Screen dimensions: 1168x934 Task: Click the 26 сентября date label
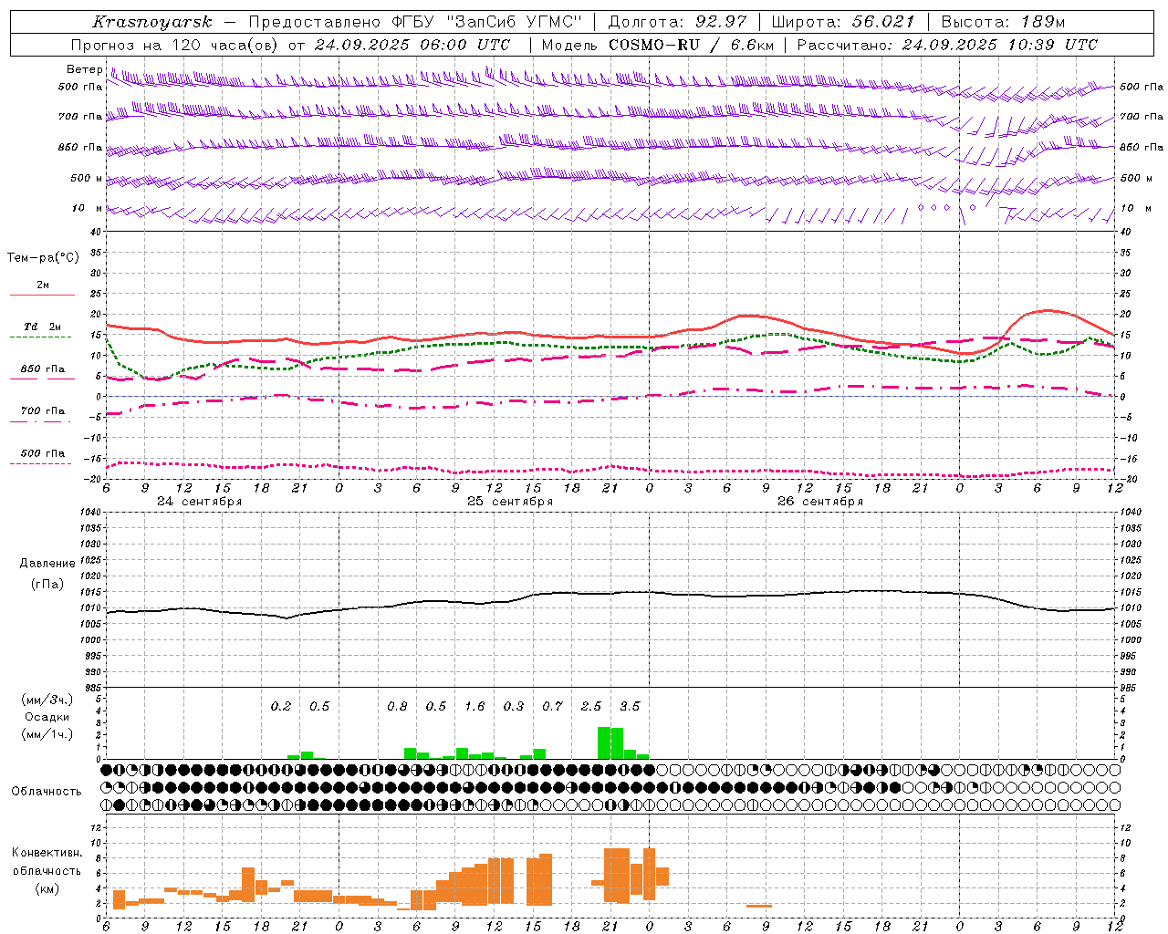(x=820, y=502)
